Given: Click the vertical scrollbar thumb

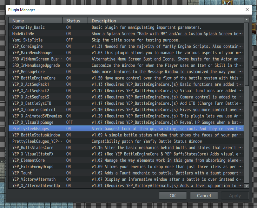Looking at the screenshot, I should (x=247, y=54).
